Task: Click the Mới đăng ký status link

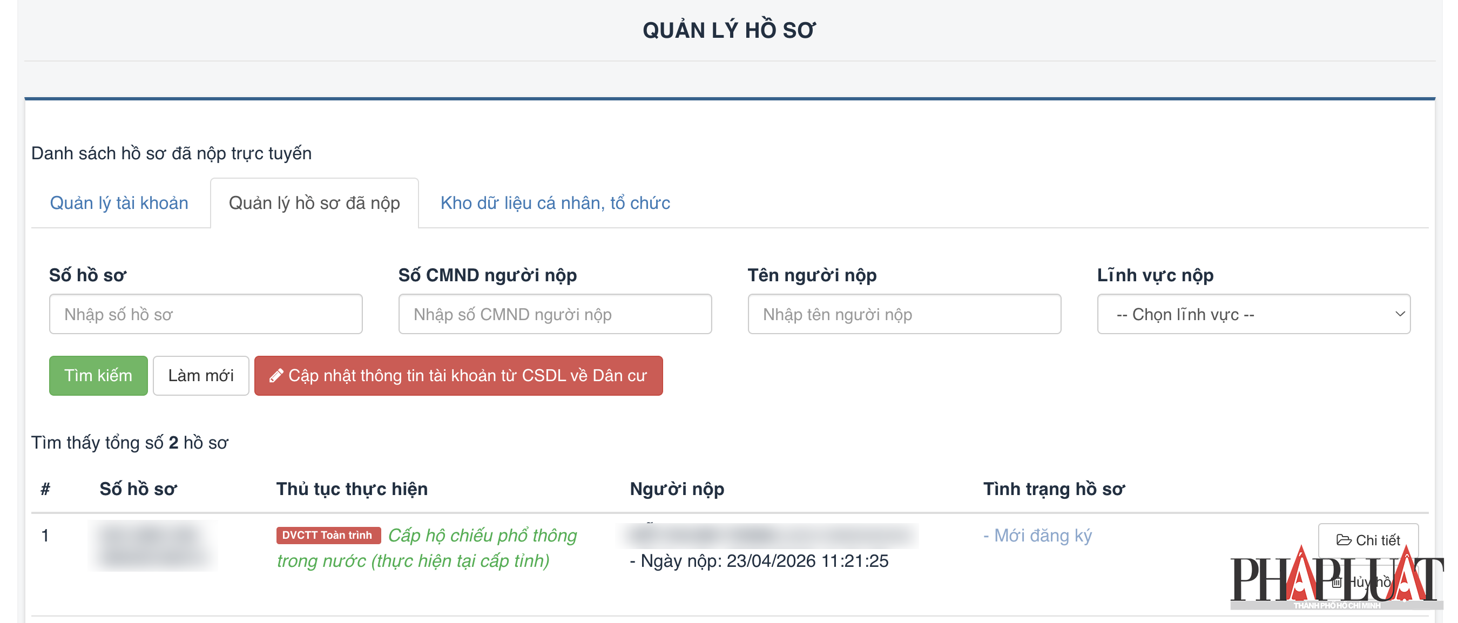Action: [1043, 536]
